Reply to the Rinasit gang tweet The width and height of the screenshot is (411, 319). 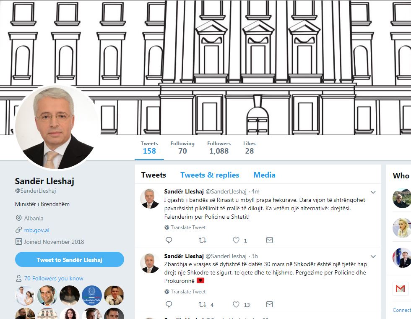[x=169, y=240]
